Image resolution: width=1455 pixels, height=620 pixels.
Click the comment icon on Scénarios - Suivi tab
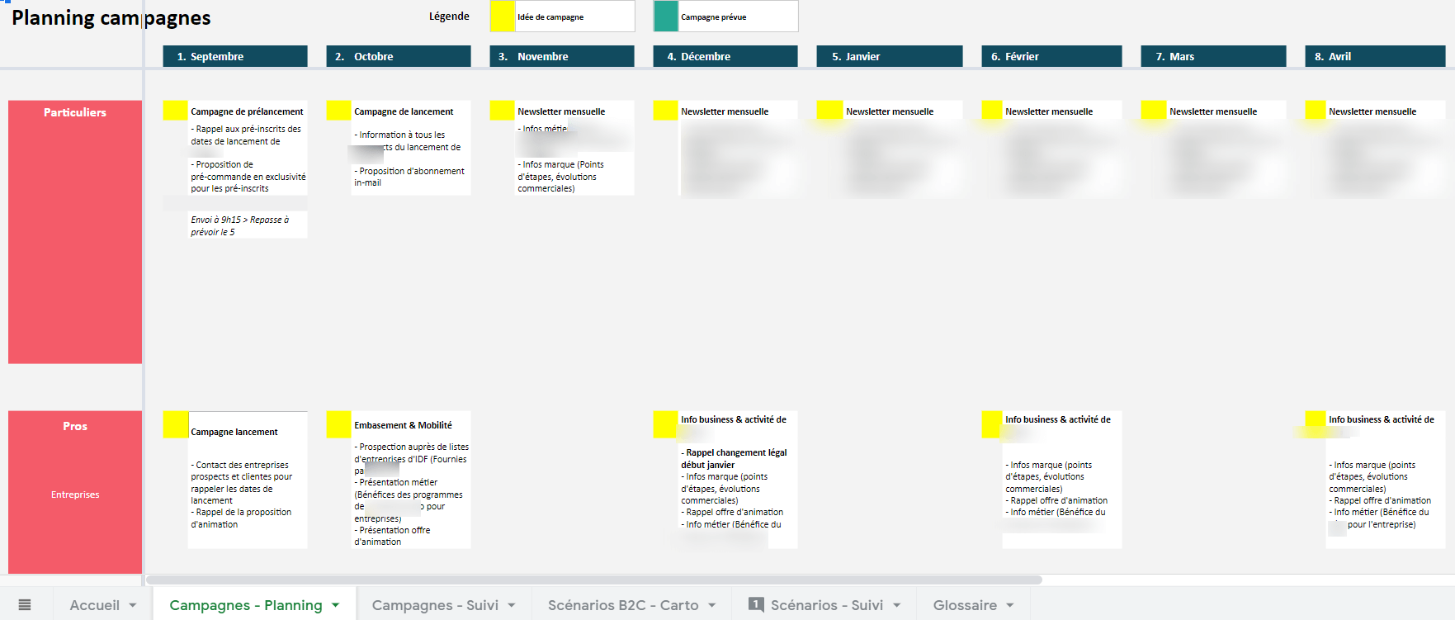pyautogui.click(x=755, y=604)
